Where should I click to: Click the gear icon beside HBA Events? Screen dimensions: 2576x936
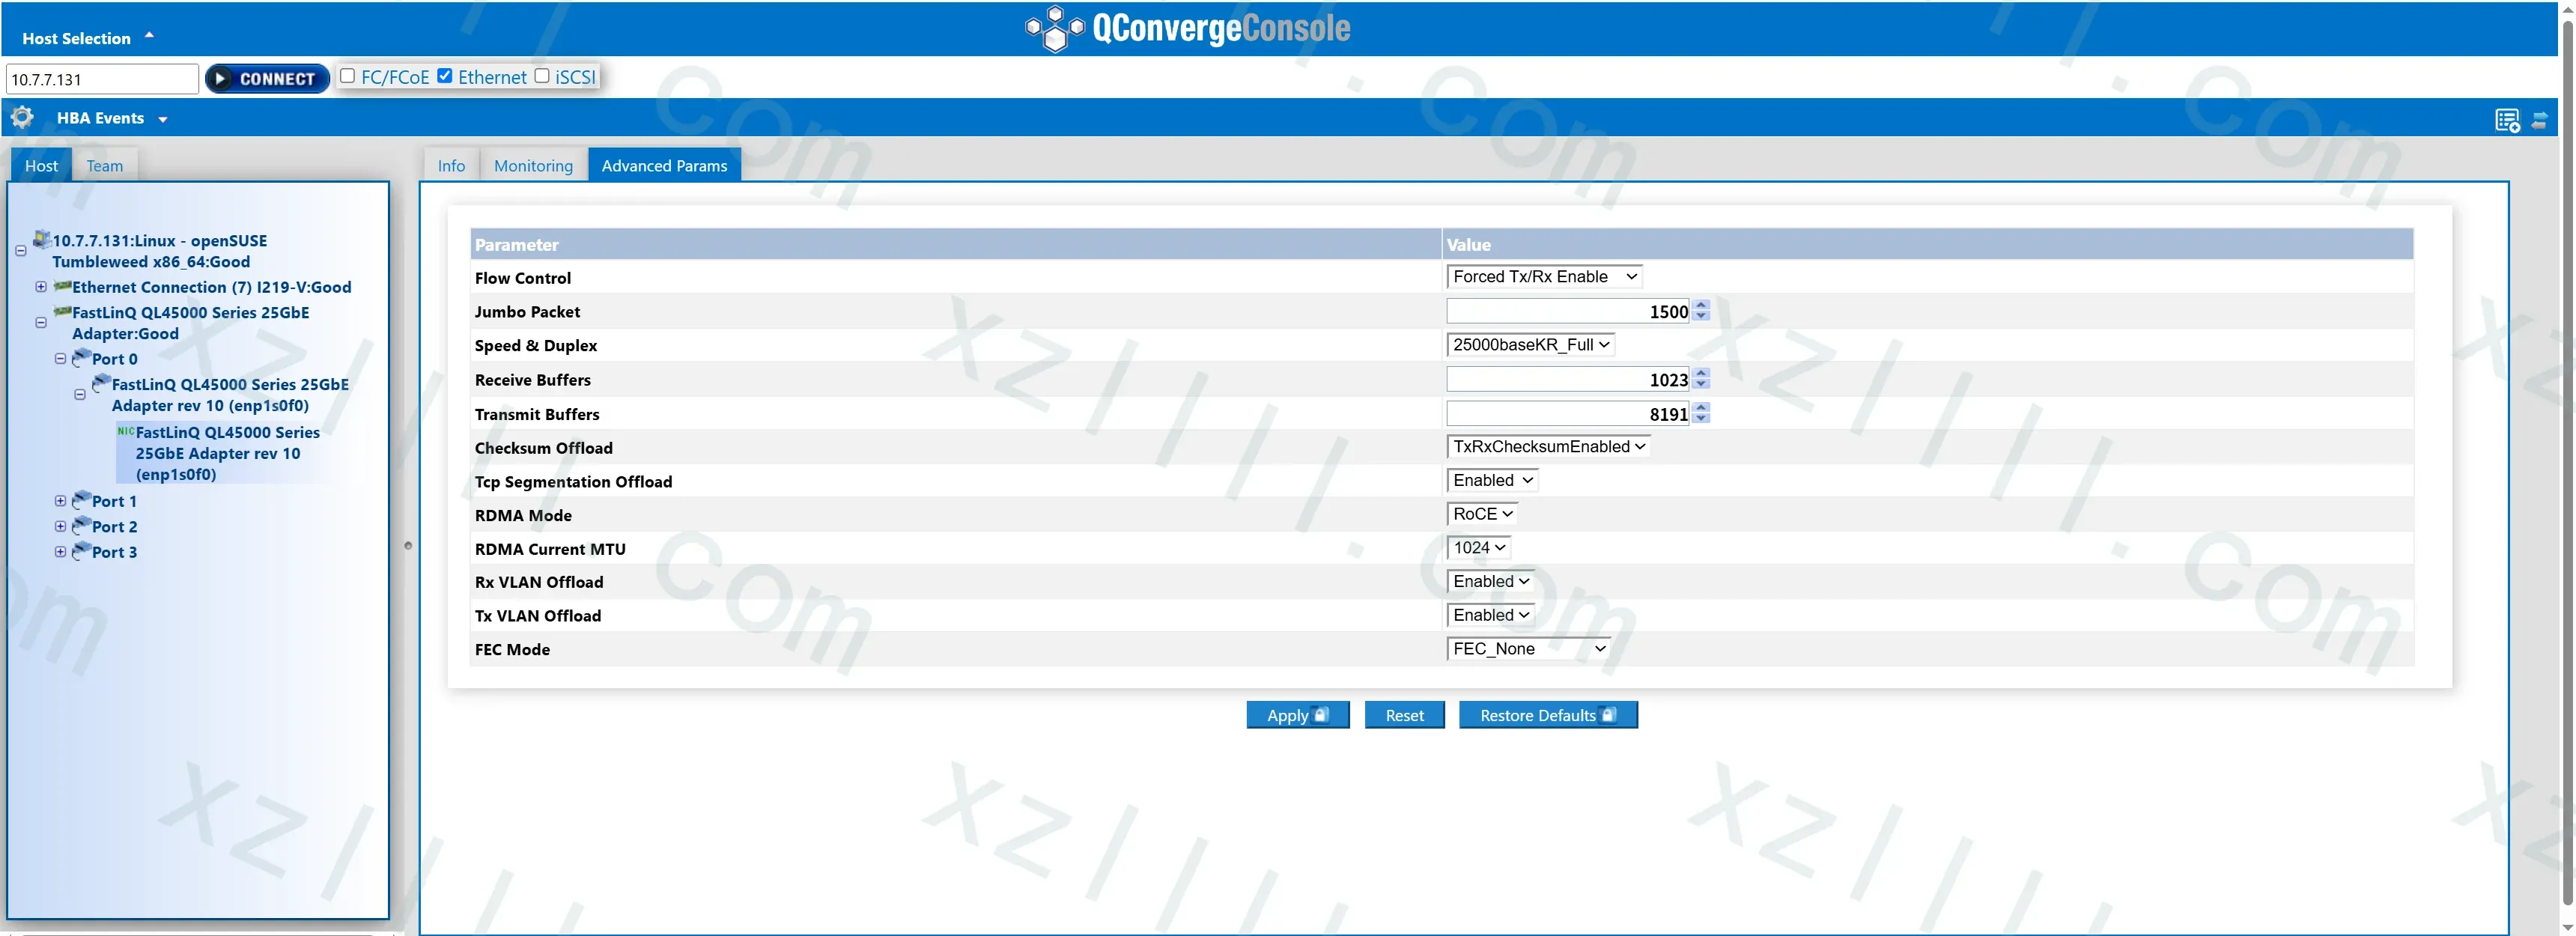(21, 117)
